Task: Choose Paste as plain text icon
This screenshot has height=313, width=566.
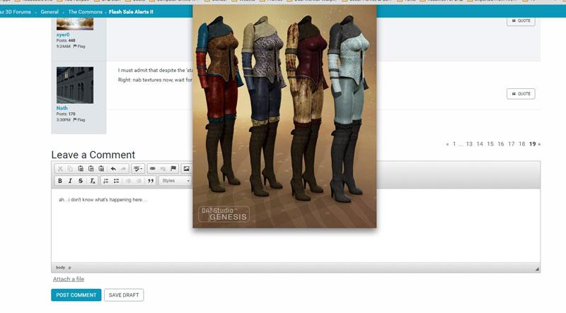Action: coord(91,169)
